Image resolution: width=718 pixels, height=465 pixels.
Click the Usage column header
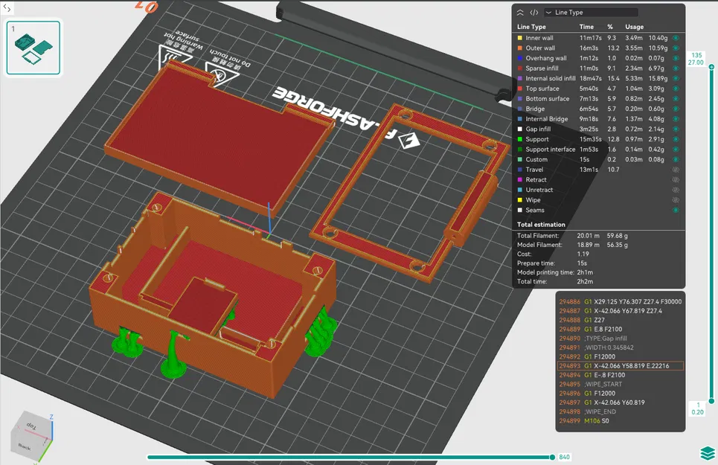[634, 27]
